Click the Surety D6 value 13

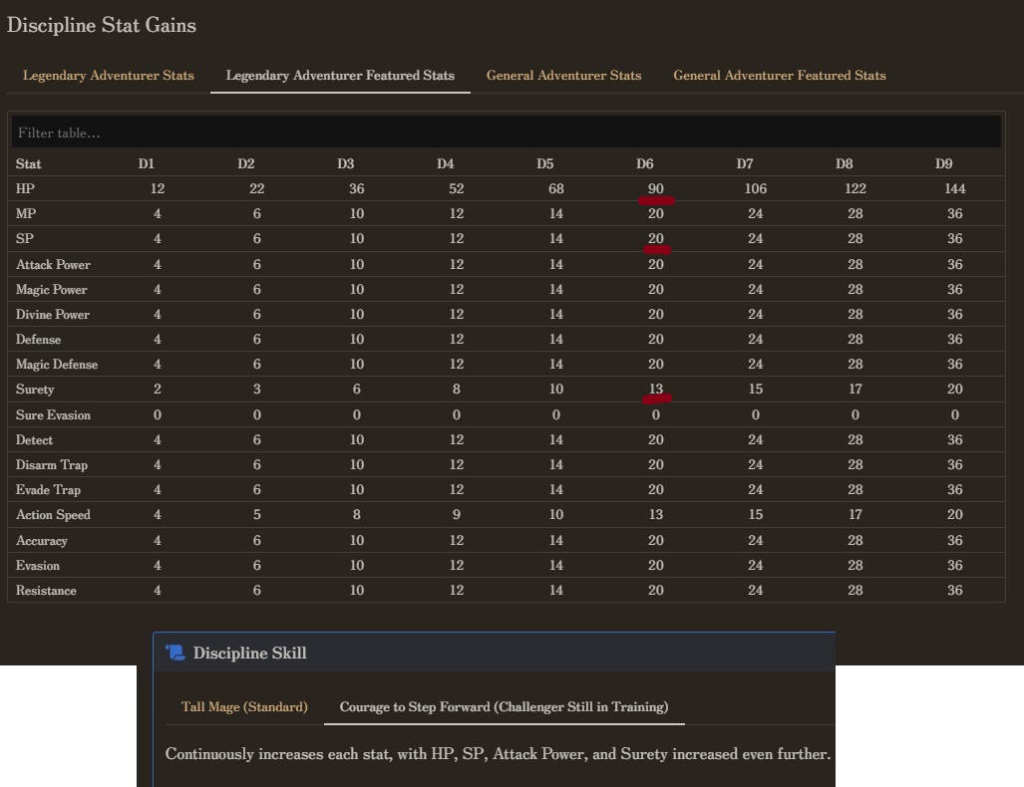[656, 389]
